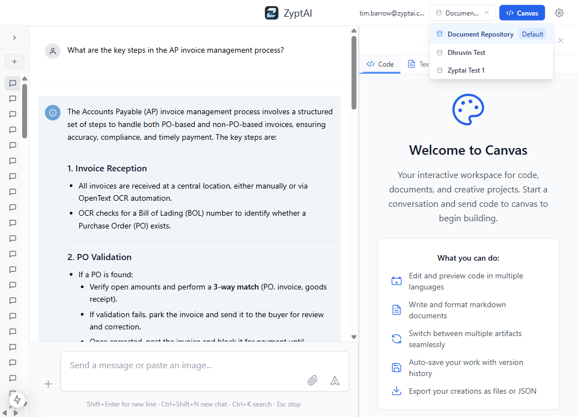Click the user question about AP invoice

click(x=175, y=50)
